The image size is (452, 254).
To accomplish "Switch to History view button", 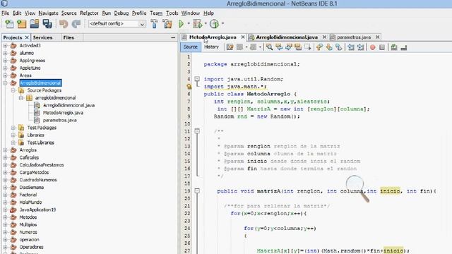I will tap(211, 47).
